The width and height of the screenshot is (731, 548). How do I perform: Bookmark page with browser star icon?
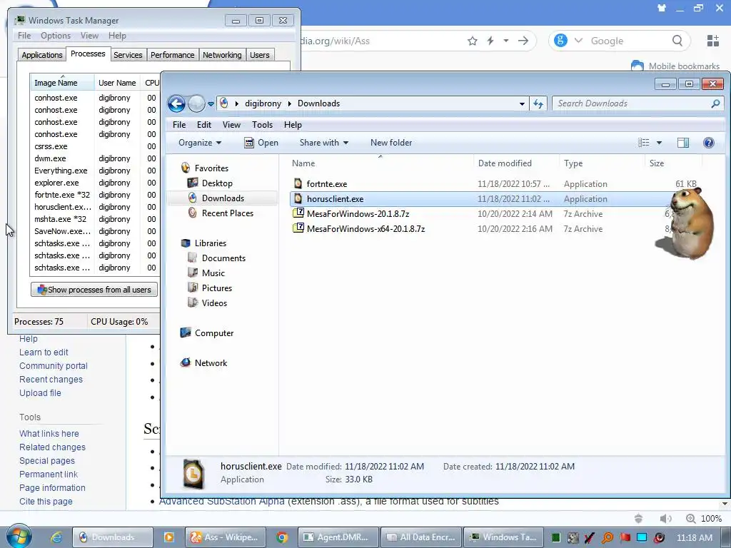coord(473,41)
